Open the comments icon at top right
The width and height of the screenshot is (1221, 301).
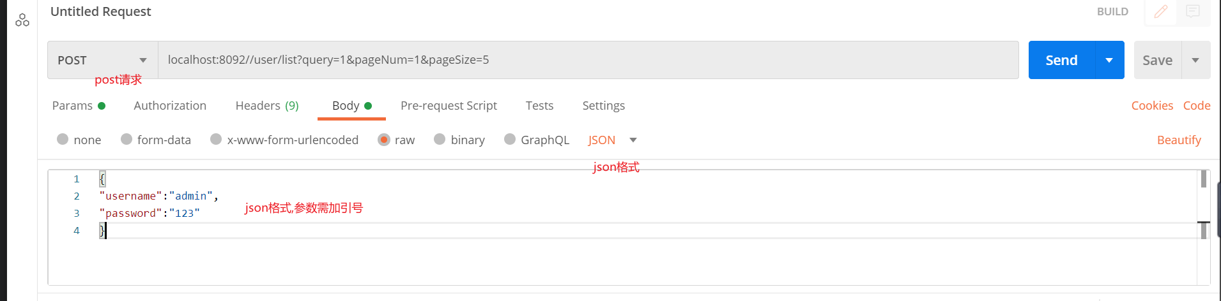tap(1193, 11)
